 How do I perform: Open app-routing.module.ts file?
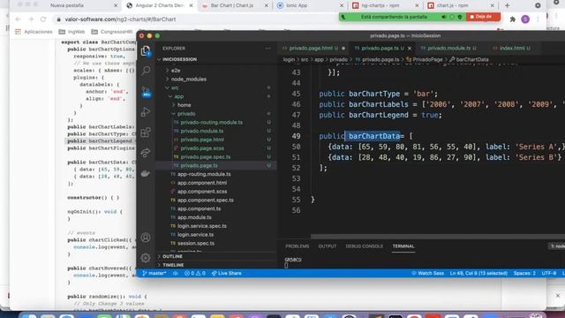click(204, 174)
